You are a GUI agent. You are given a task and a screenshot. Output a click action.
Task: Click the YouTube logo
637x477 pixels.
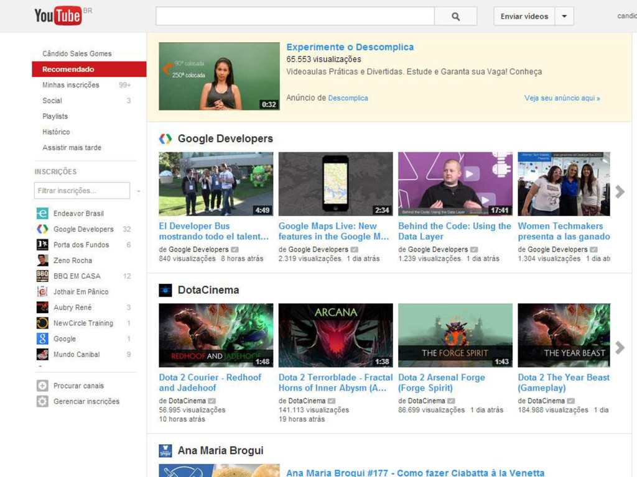(x=58, y=16)
